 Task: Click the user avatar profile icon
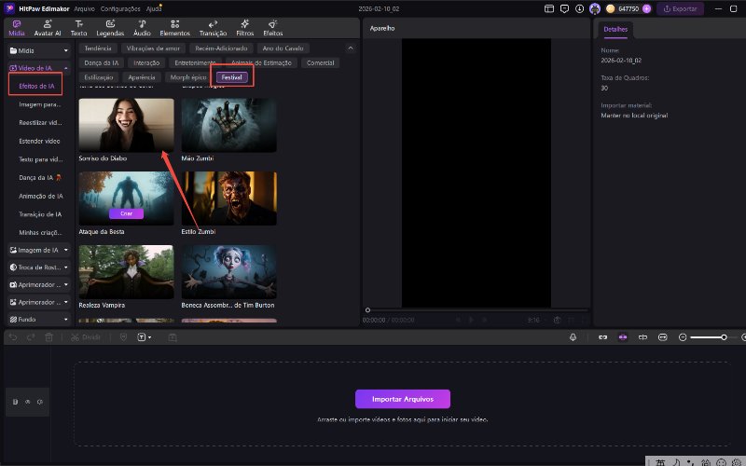click(x=595, y=8)
